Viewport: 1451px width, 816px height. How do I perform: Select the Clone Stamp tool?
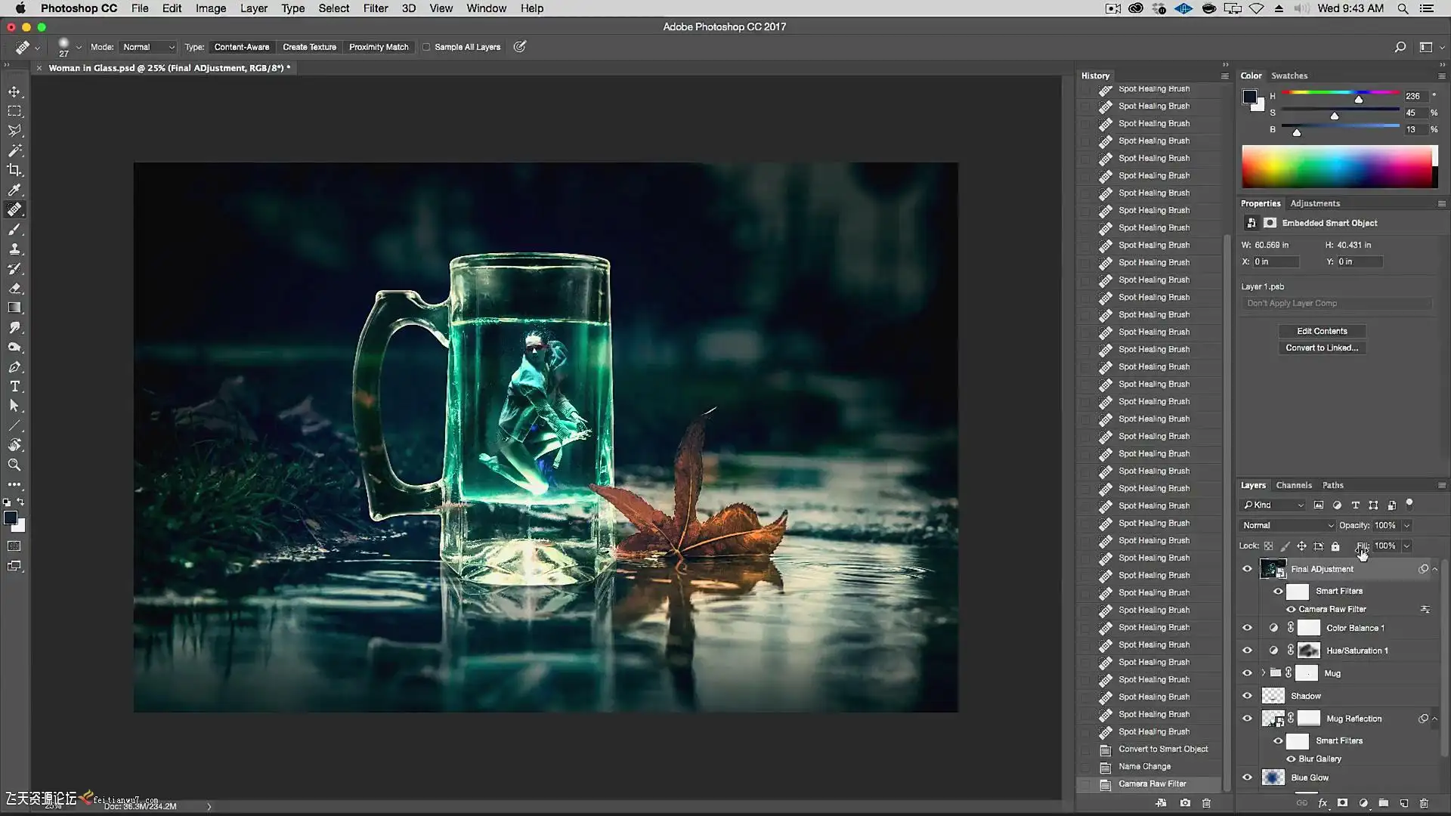pyautogui.click(x=14, y=249)
